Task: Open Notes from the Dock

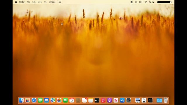Action: 91,100
